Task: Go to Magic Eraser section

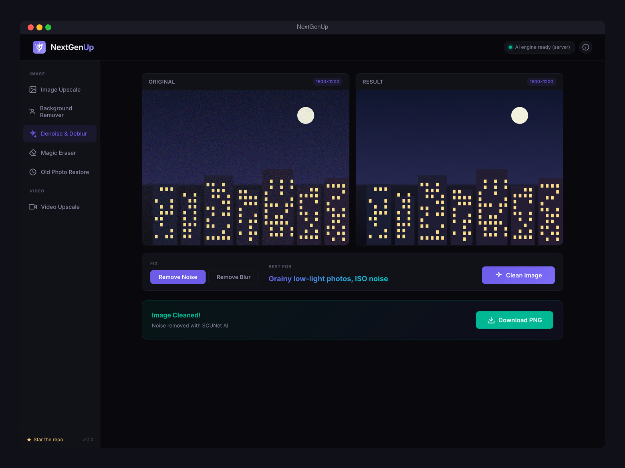Action: [60, 153]
